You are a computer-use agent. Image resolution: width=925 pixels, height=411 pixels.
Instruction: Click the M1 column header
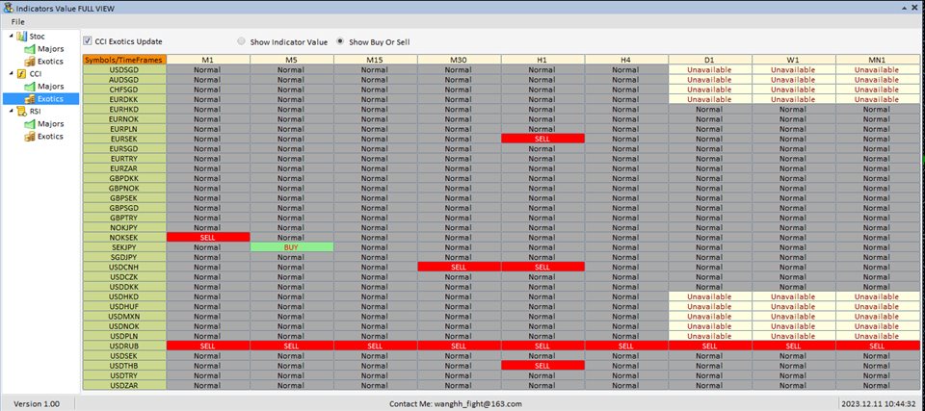[x=208, y=60]
